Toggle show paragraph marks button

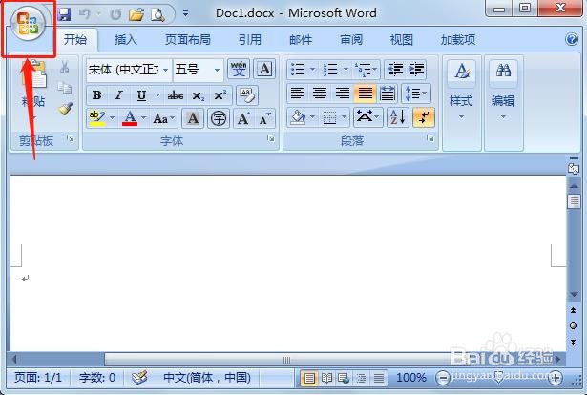tap(424, 117)
